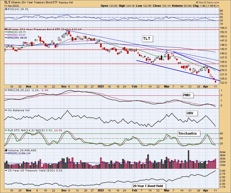Click the 90 tick on the RSI axis
231x193 pixels.
(222, 11)
